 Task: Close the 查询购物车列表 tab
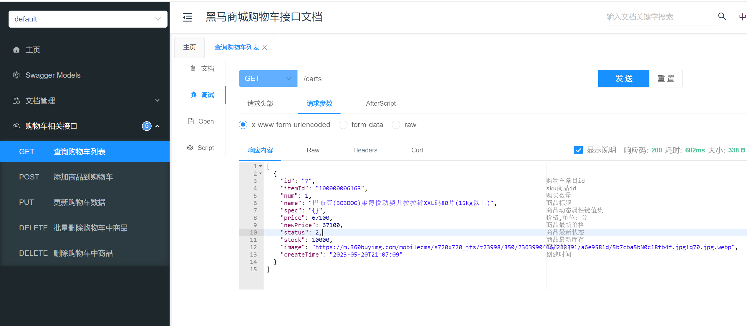click(x=265, y=47)
